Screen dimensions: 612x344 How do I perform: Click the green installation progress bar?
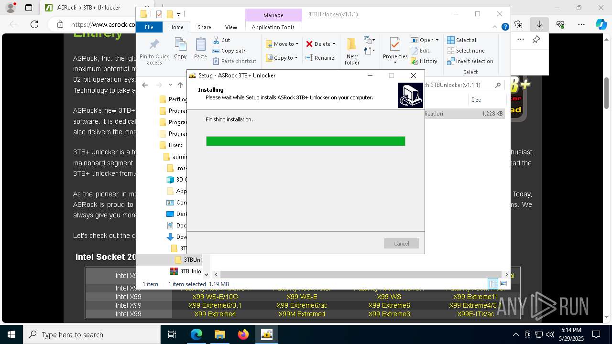click(x=306, y=141)
